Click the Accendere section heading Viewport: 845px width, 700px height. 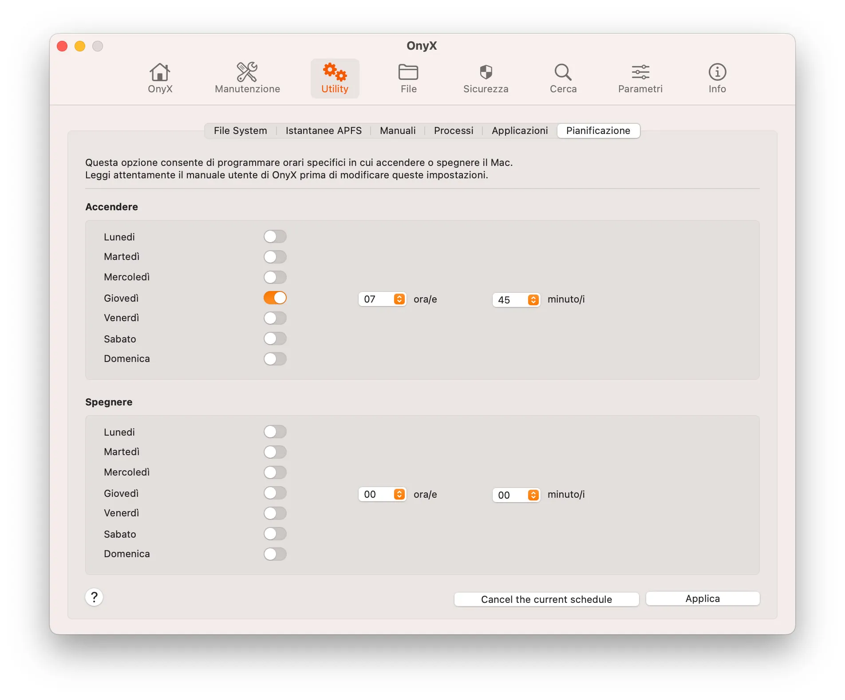pos(111,207)
